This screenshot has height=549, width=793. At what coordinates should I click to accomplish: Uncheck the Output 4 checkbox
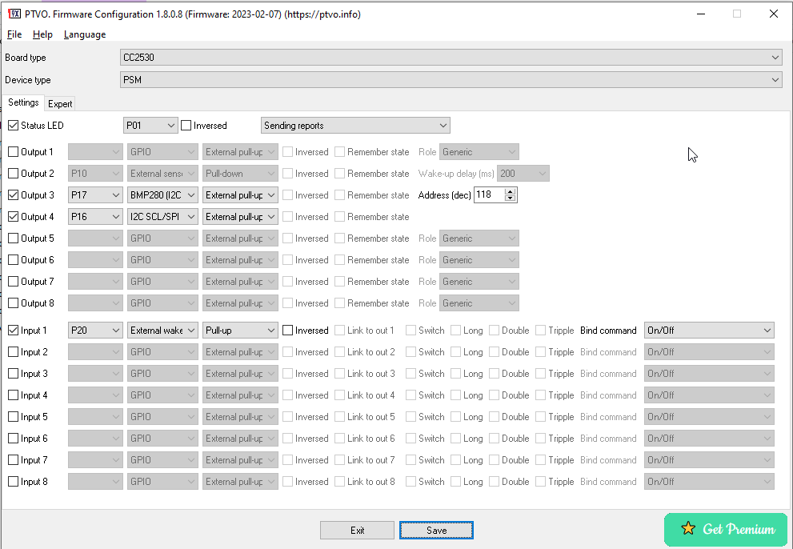coord(13,216)
